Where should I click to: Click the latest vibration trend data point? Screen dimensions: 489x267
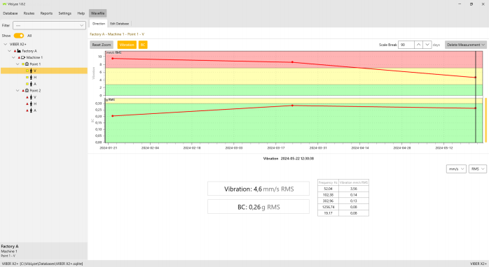coord(475,78)
